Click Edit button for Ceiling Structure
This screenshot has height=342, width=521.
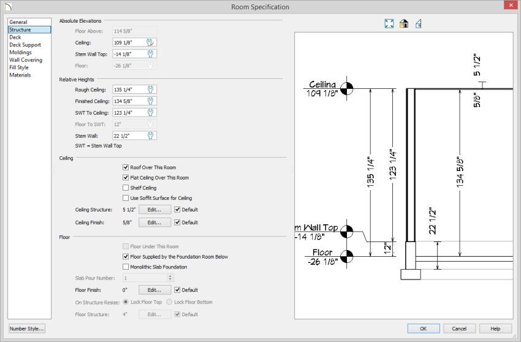point(155,210)
